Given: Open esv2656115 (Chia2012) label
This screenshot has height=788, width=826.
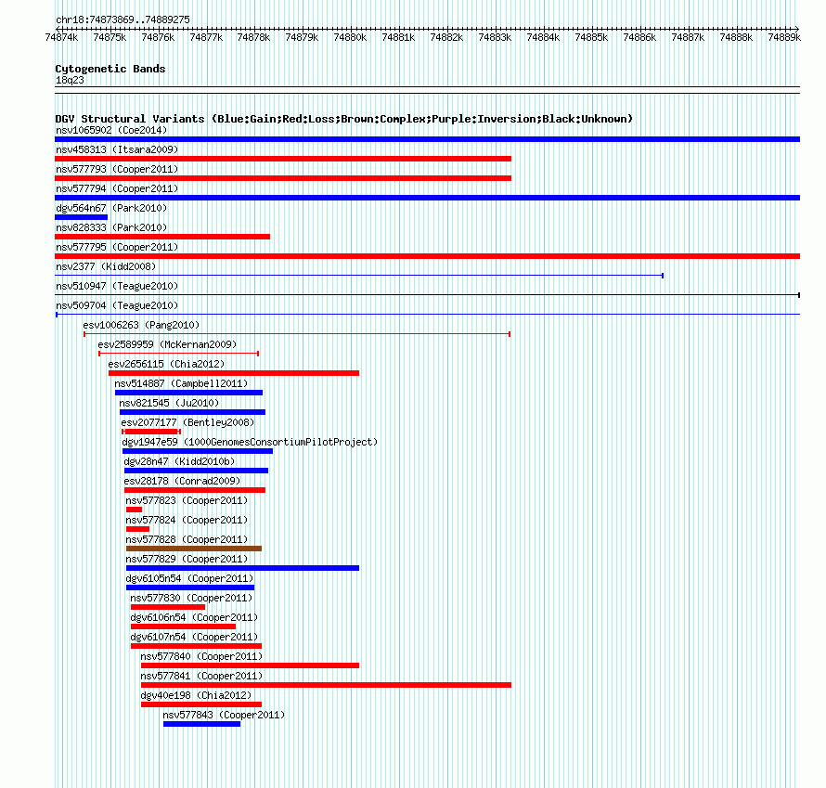Looking at the screenshot, I should (166, 364).
